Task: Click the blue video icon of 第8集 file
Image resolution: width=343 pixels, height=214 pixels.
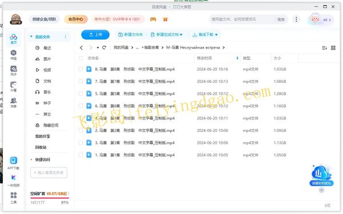Action: click(x=89, y=69)
